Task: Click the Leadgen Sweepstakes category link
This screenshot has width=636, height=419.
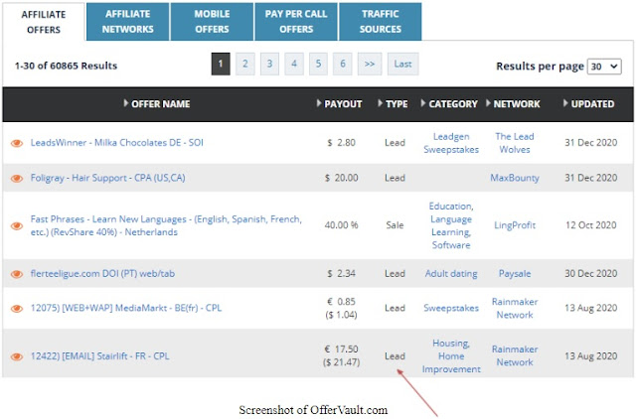Action: click(x=451, y=143)
